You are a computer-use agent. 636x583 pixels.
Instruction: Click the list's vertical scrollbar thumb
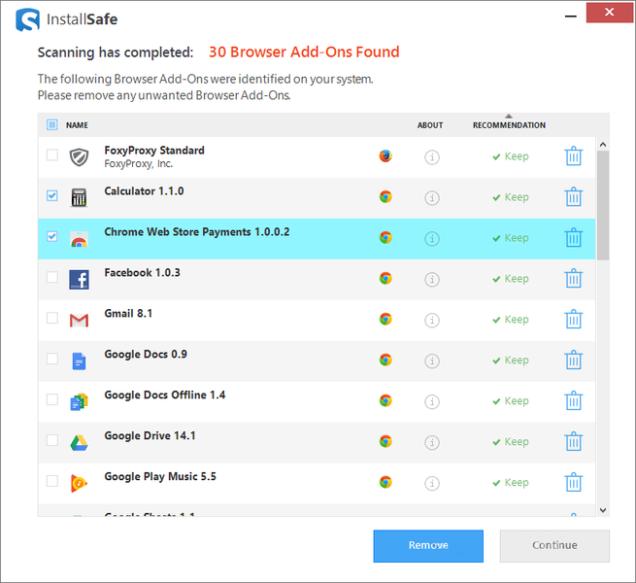[x=603, y=205]
